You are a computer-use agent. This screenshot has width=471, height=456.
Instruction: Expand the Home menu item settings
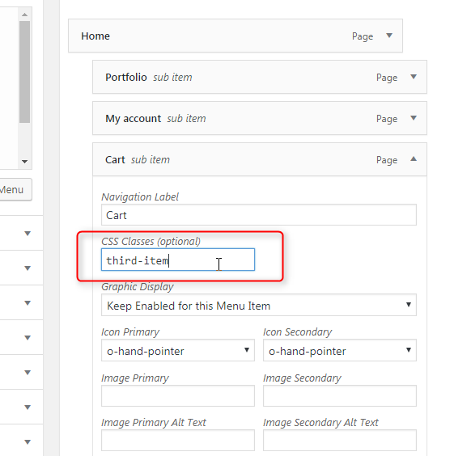point(389,36)
